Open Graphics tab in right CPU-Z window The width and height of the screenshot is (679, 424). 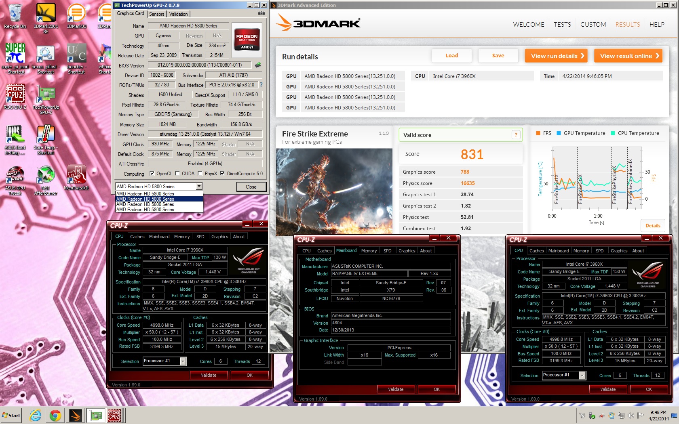(x=619, y=251)
